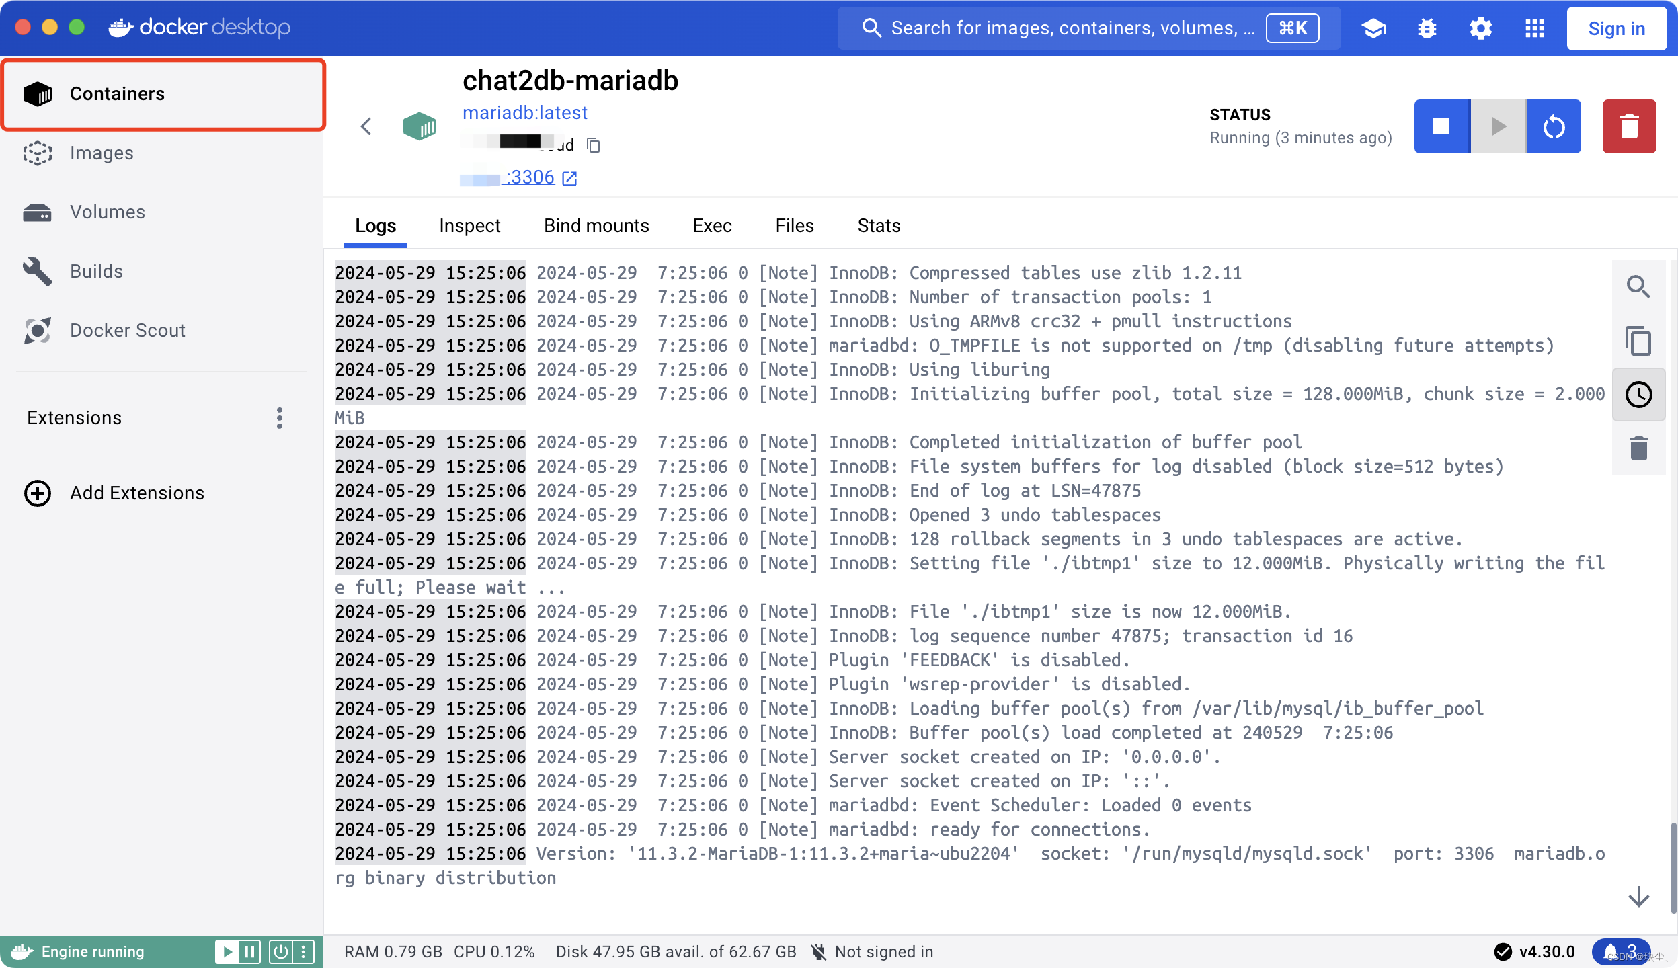Open the Learning center graduation cap icon
Screen dimensions: 1678x968
[x=1374, y=28]
